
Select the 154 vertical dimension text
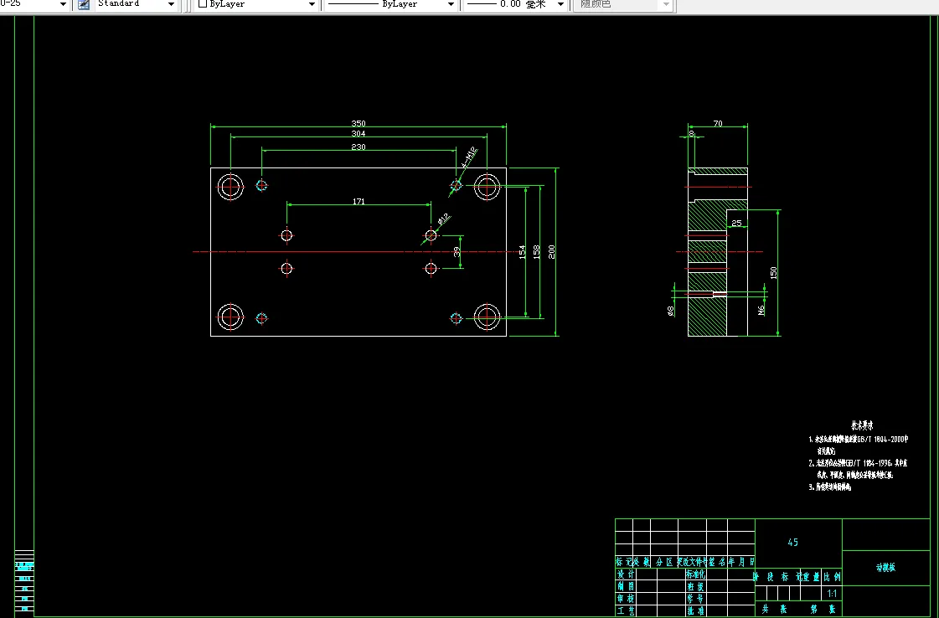[522, 251]
